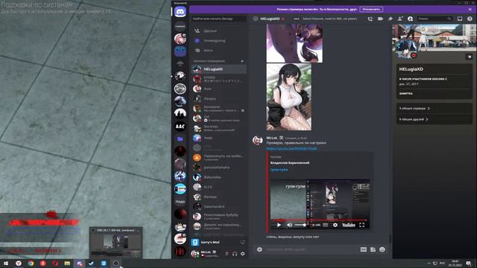Image resolution: width=477 pixels, height=268 pixels.
Task: Click the Discord search field
Action: point(435,19)
